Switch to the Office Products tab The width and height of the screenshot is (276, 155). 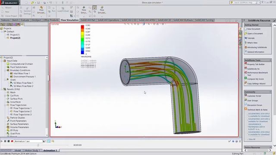51,20
